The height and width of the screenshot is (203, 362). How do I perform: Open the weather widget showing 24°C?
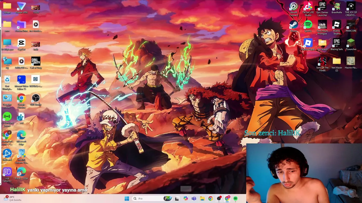tap(13, 198)
